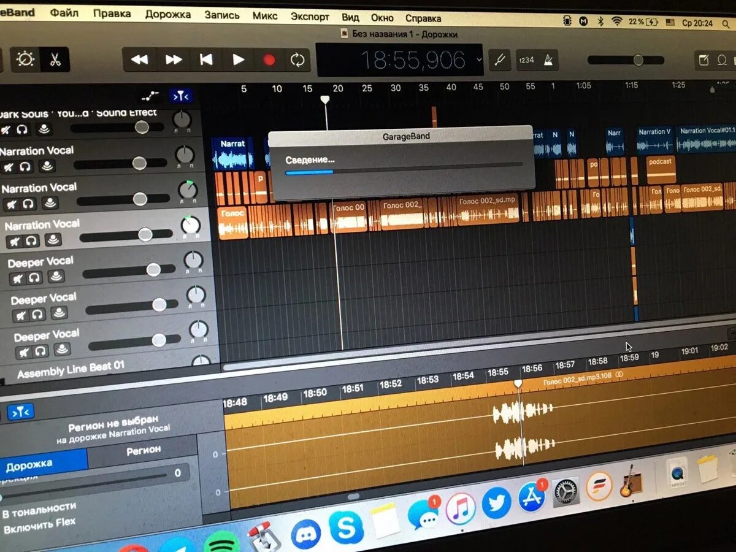Image resolution: width=736 pixels, height=552 pixels.
Task: Open the Bluetooth status menu
Action: [601, 21]
